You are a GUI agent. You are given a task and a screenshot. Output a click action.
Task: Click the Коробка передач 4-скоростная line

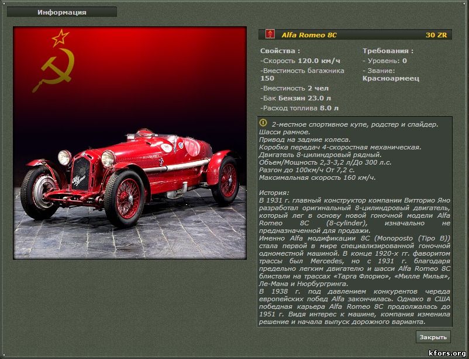tap(340, 147)
